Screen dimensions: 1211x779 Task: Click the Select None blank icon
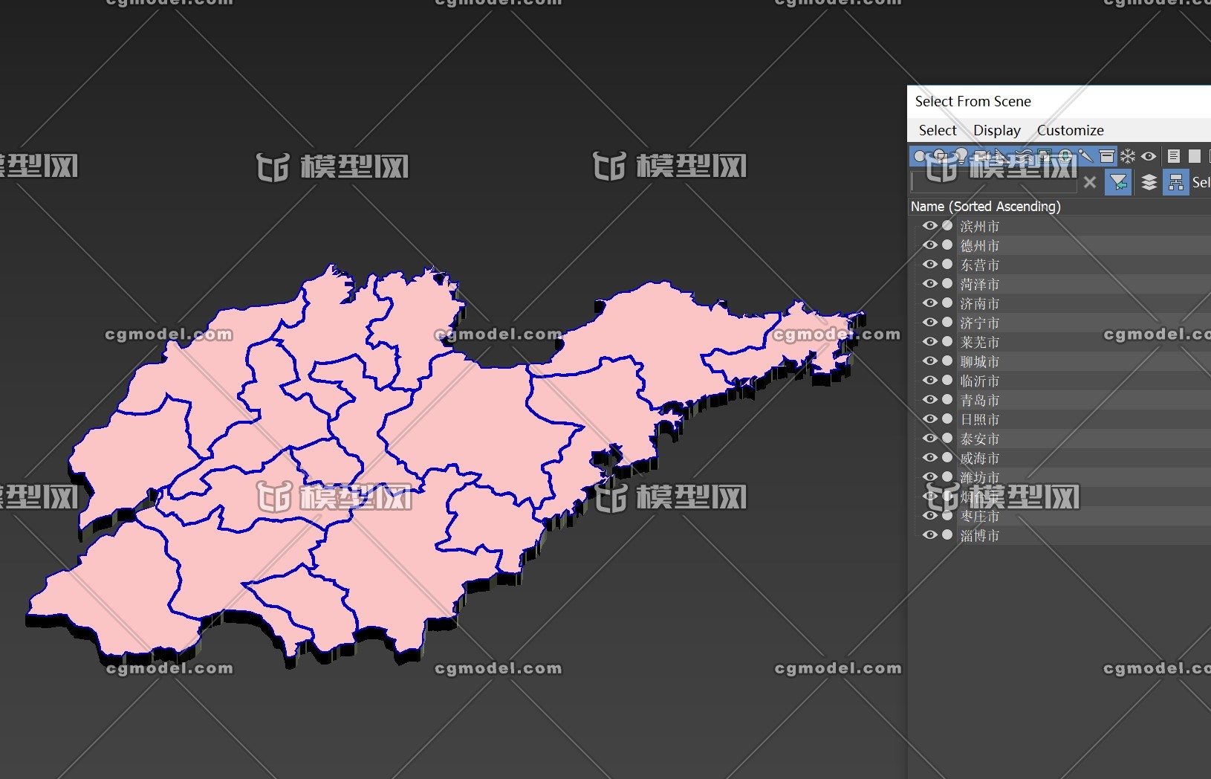tap(1194, 156)
